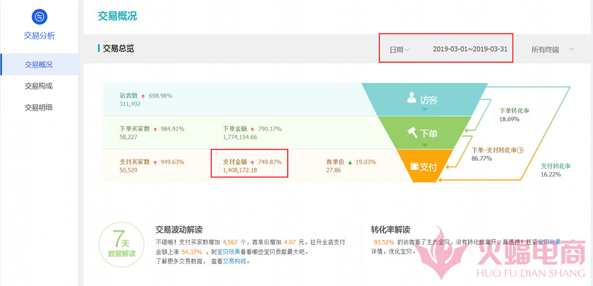Viewport: 593px width, 286px height.
Task: Open the 宝贝效果 link in 交易波动解读
Action: point(228,252)
